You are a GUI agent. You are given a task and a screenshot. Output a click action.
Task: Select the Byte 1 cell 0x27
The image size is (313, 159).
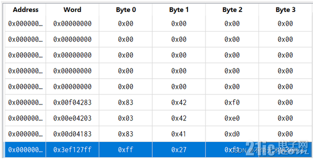[179, 150]
